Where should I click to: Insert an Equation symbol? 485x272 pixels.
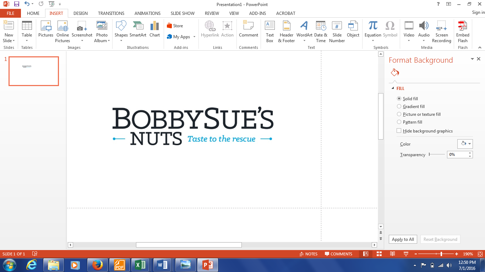coord(373,29)
